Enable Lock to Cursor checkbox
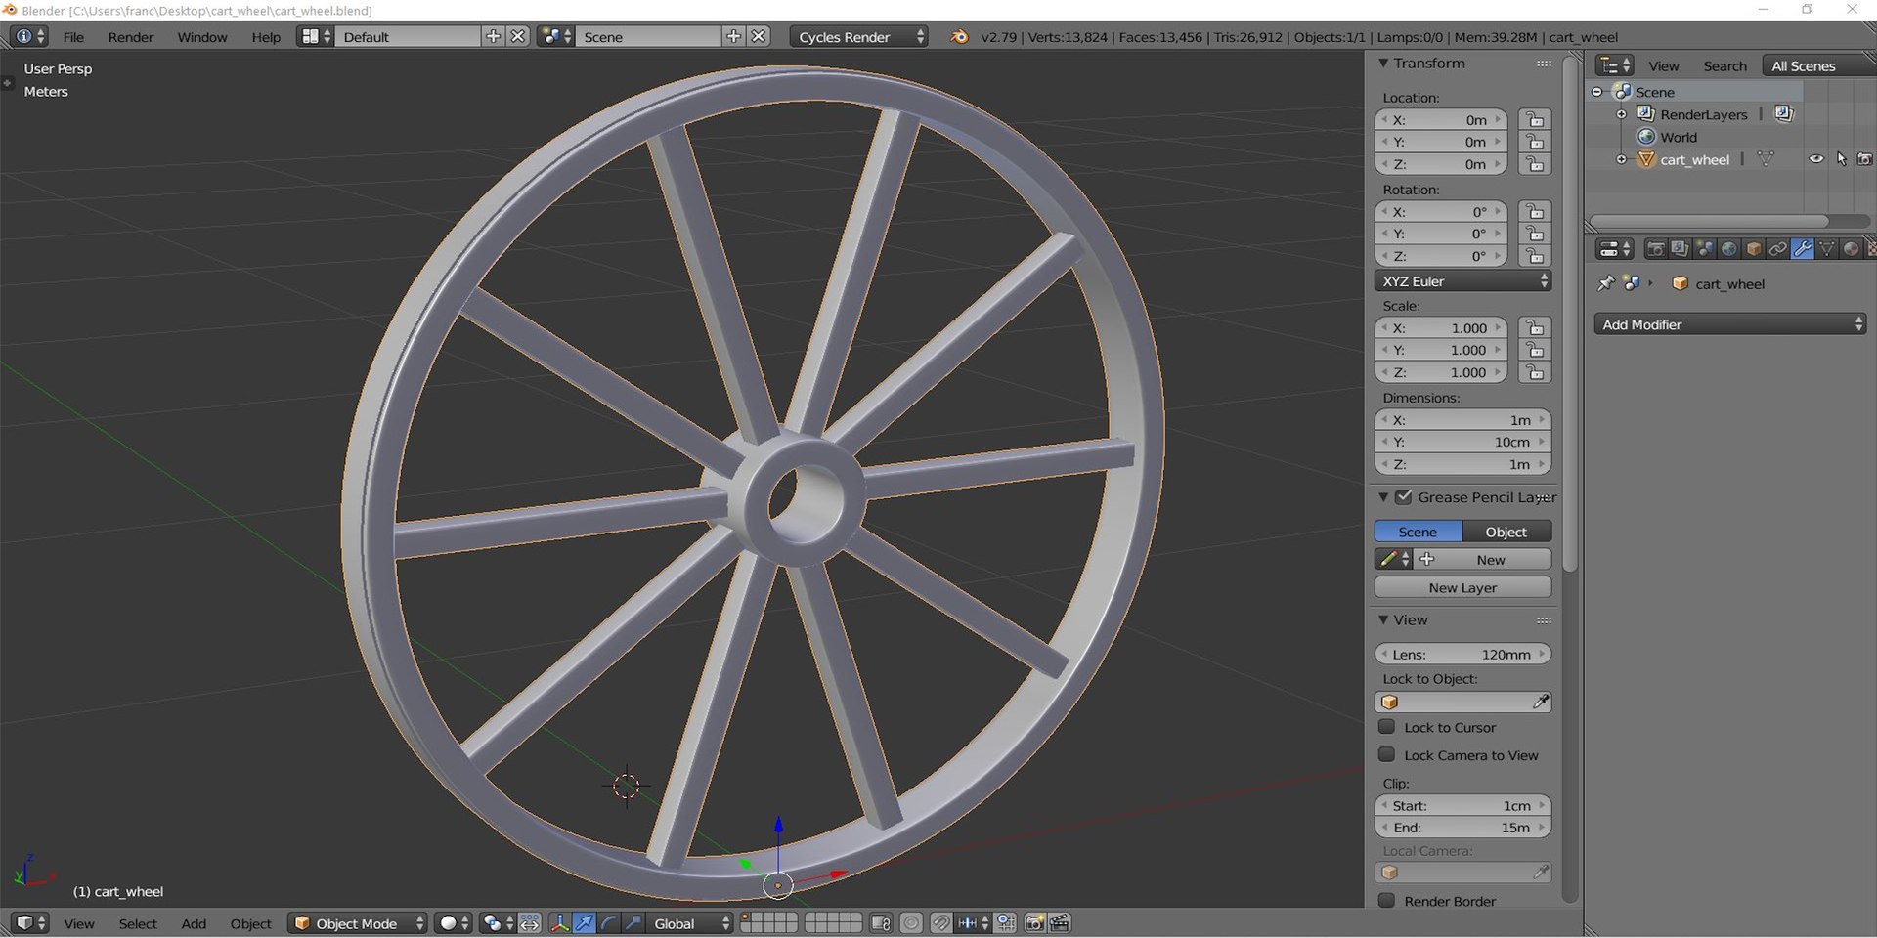The width and height of the screenshot is (1877, 938). tap(1386, 727)
